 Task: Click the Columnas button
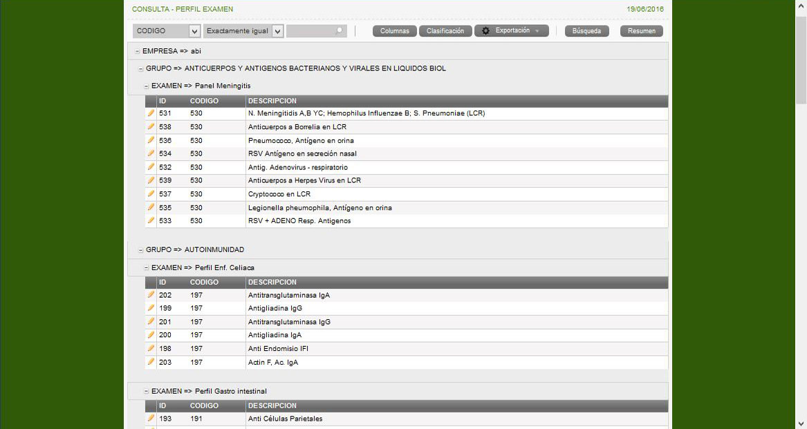pos(395,31)
